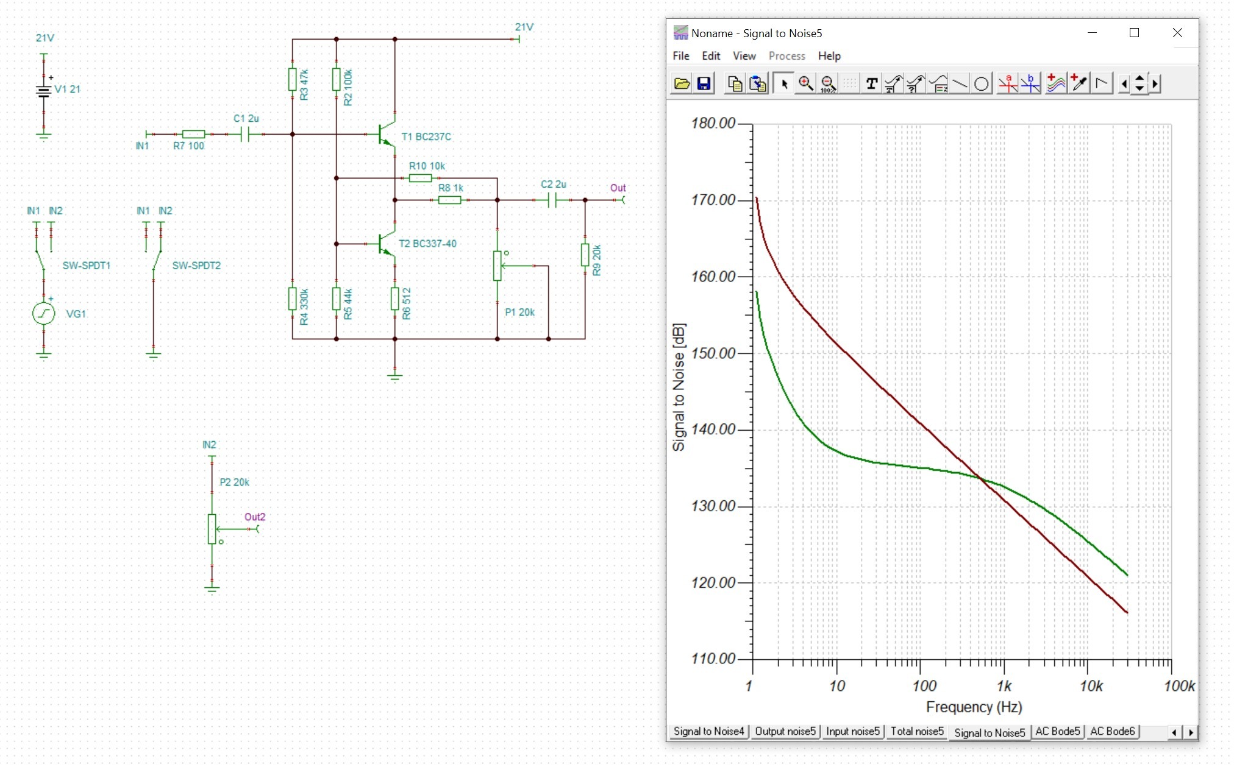Enable cursor 'a' on the diagram
The width and height of the screenshot is (1234, 767).
(1008, 83)
